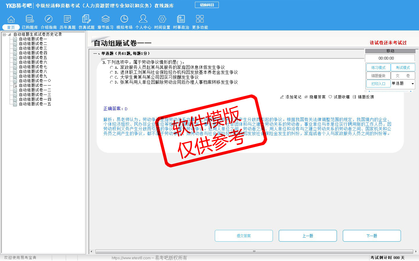The width and height of the screenshot is (419, 261).
Task: Open the 介绍指南 compass icon
Action: coord(49,19)
